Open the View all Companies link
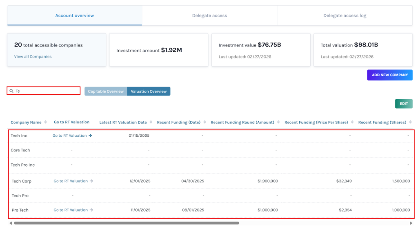This screenshot has height=229, width=418. (x=33, y=57)
